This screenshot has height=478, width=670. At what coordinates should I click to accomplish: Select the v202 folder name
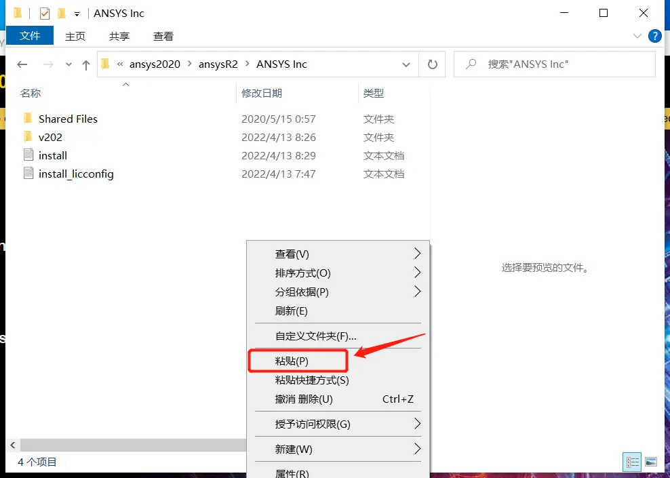50,137
